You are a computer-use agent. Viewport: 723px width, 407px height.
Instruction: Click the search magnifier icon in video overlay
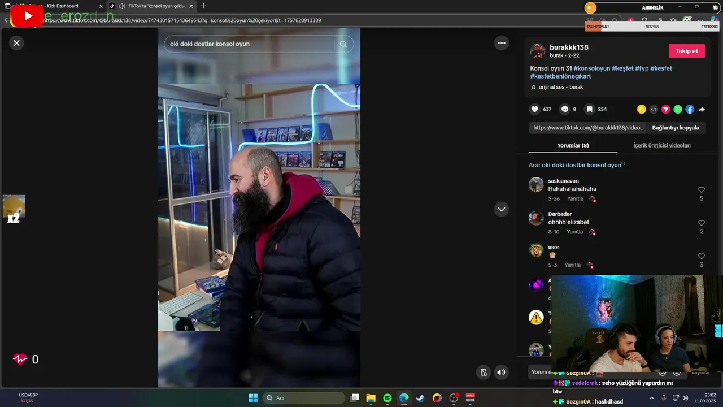(x=343, y=44)
